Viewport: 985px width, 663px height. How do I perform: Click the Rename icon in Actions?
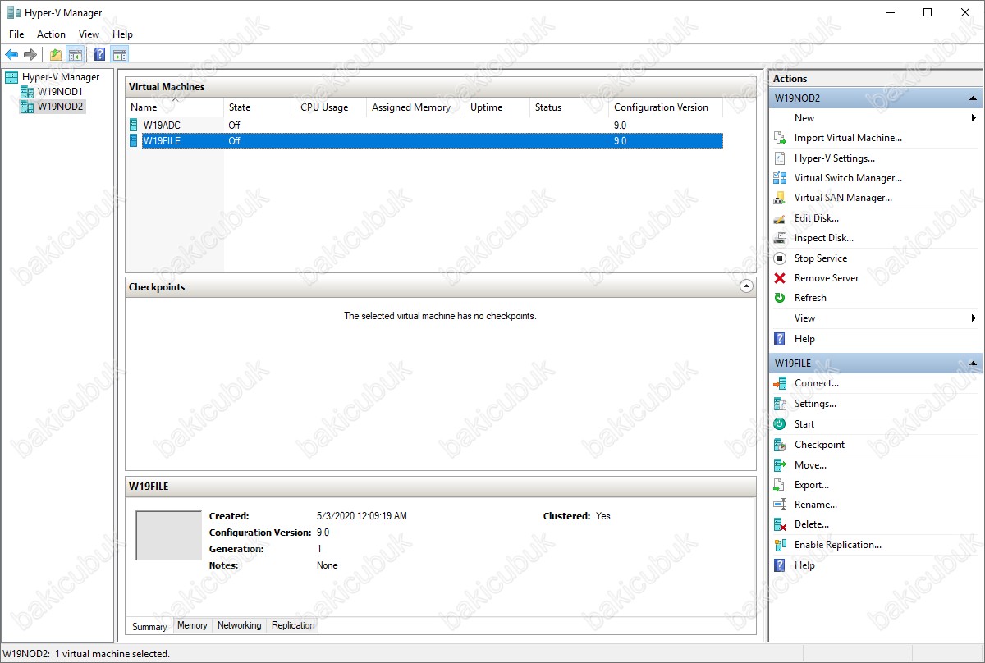coord(780,505)
